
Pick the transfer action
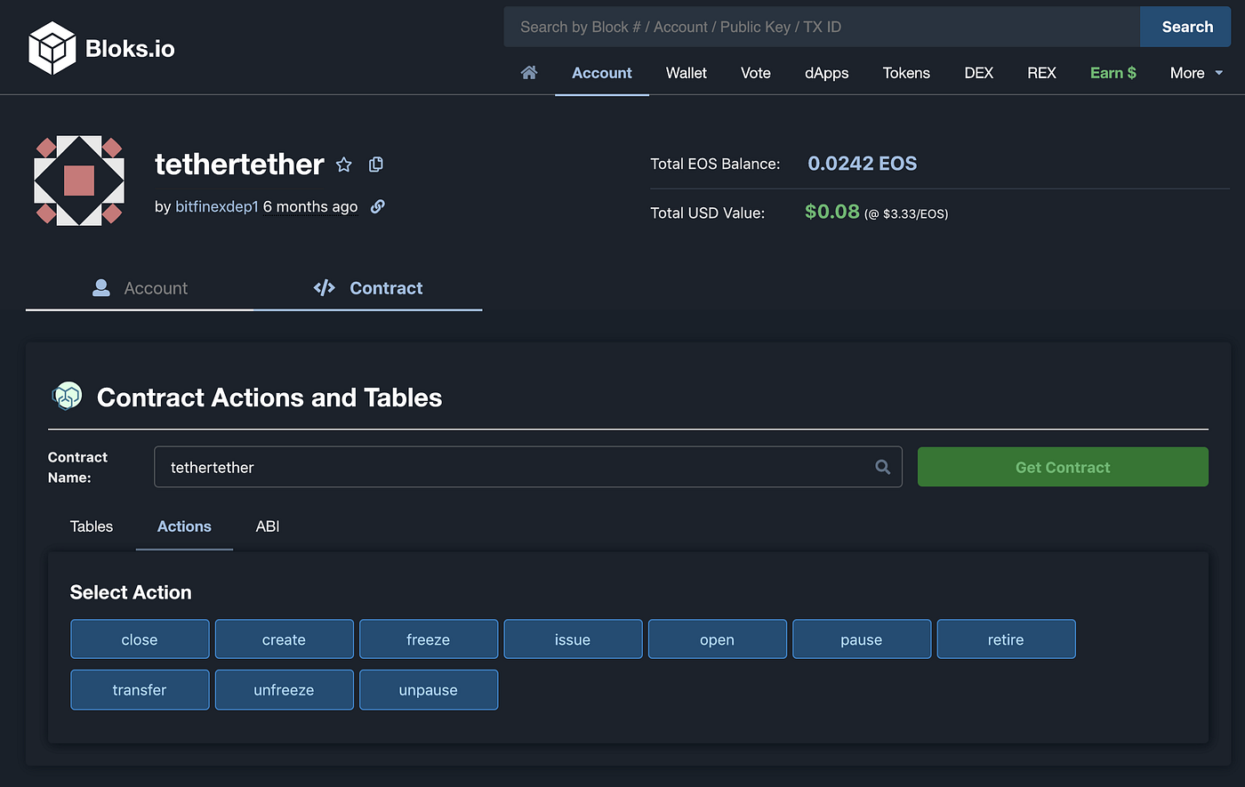pyautogui.click(x=140, y=690)
